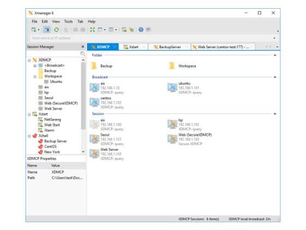
Task: Select the aix session icon under Session
Action: coord(95,124)
